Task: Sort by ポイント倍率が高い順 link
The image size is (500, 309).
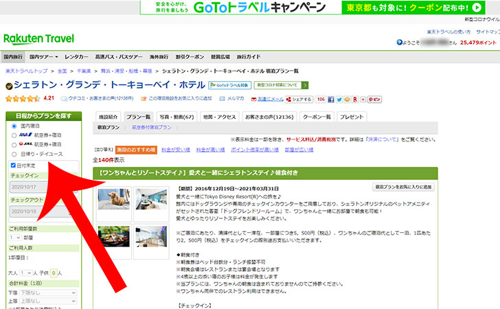Action: pyautogui.click(x=254, y=150)
